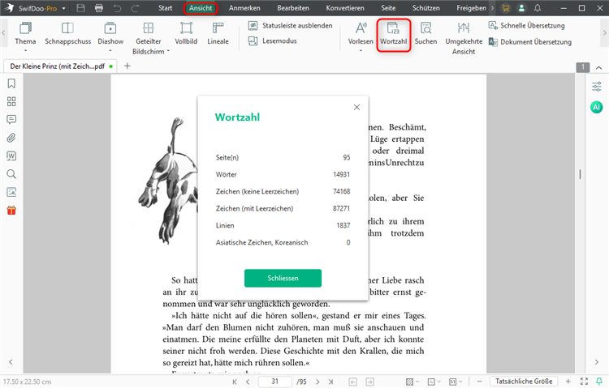Expand the Diashow dropdown arrow

point(110,50)
